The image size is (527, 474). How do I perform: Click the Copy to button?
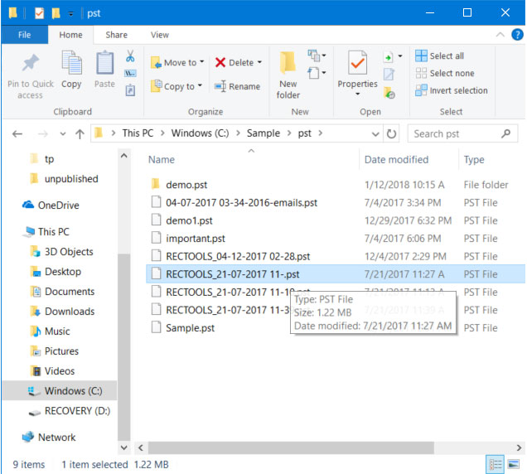[176, 86]
